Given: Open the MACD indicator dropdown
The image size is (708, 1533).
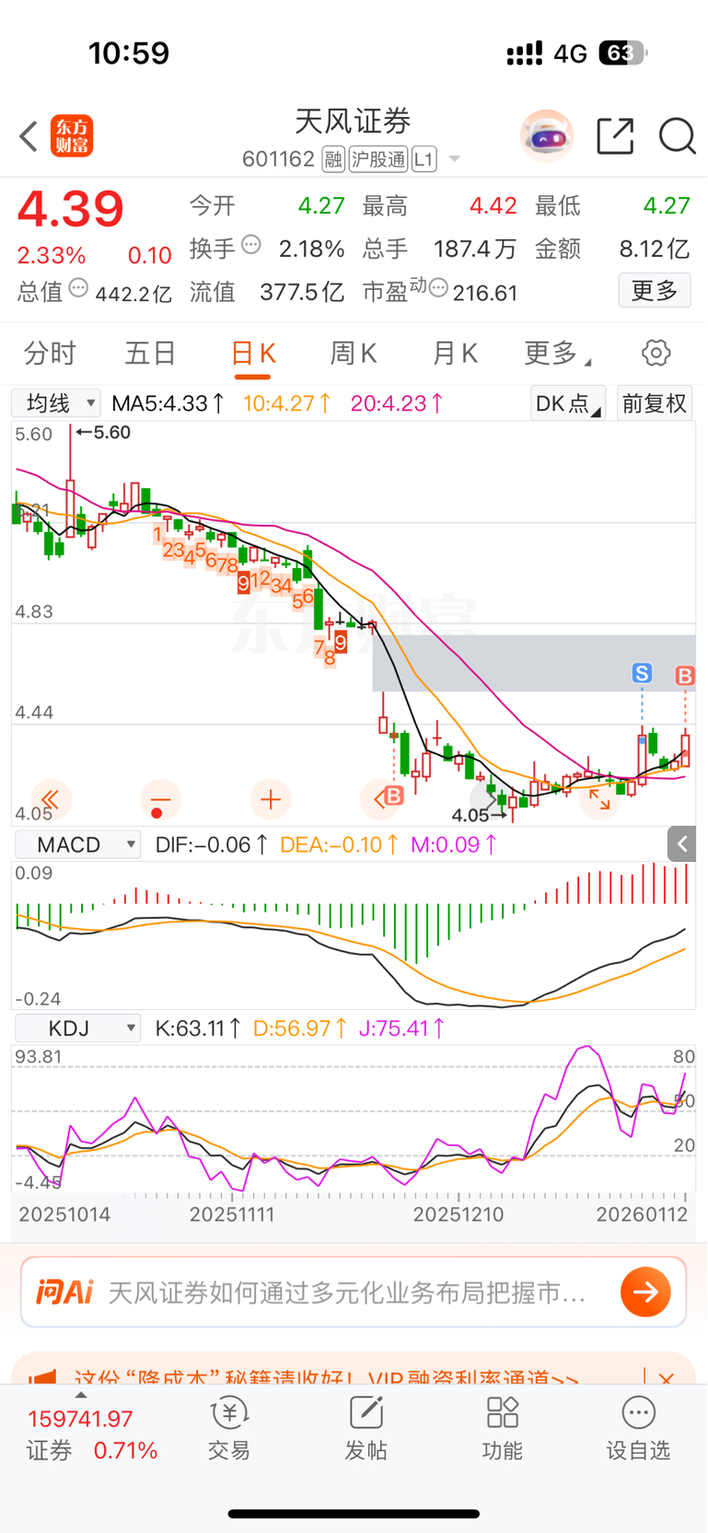Looking at the screenshot, I should coord(76,844).
